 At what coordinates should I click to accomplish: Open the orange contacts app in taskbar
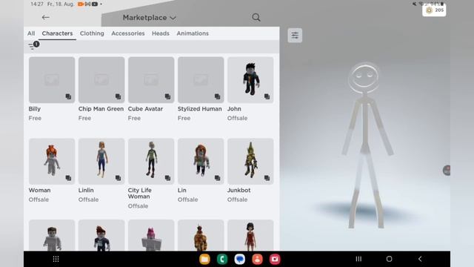click(x=257, y=259)
